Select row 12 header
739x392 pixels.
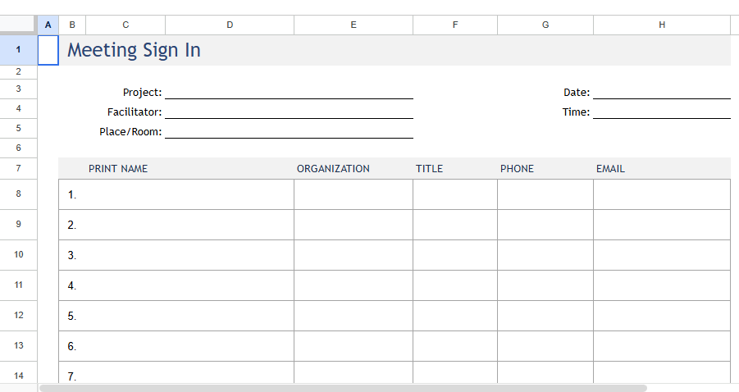(18, 315)
